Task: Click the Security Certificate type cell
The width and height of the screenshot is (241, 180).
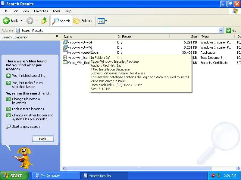Action: [214, 63]
